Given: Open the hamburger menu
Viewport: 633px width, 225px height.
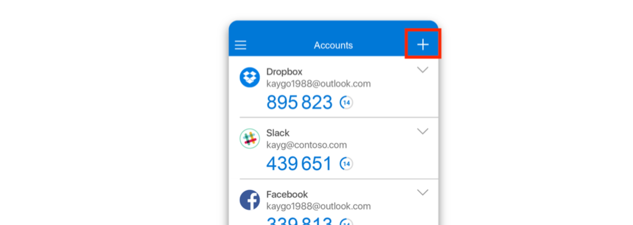Looking at the screenshot, I should click(x=240, y=45).
